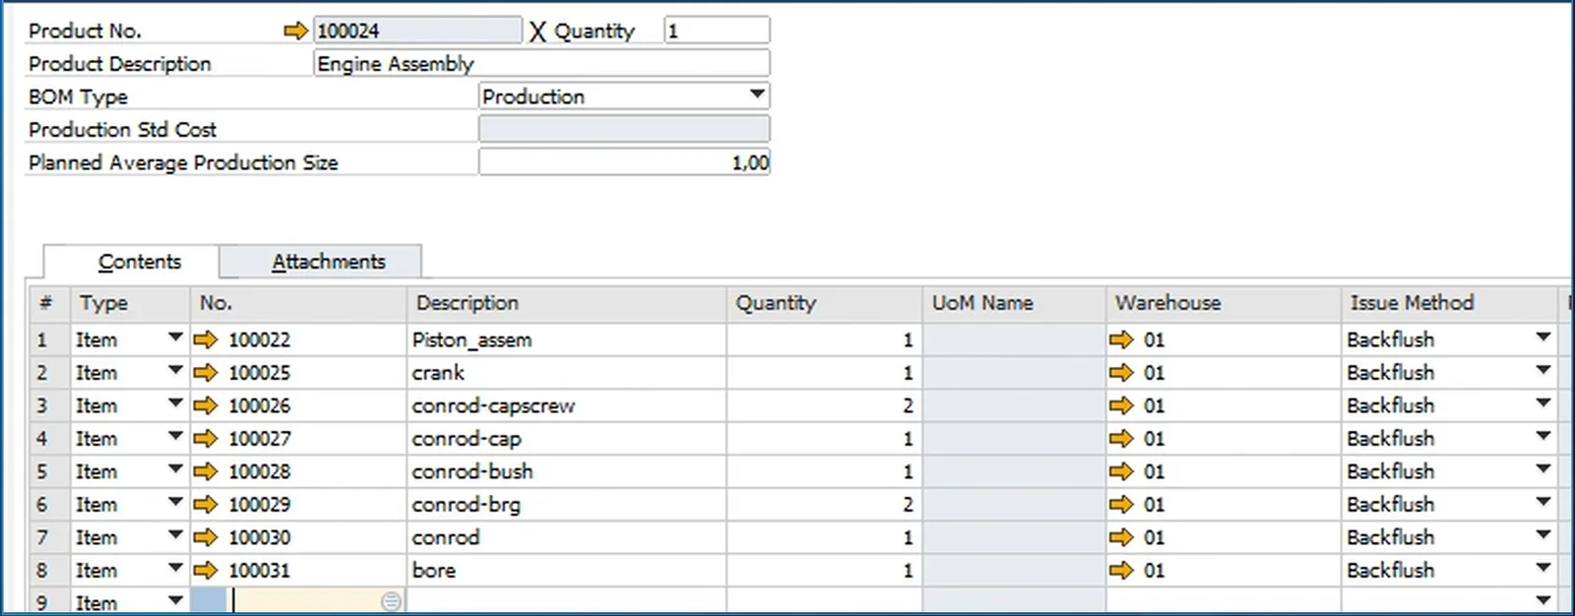Screen dimensions: 1575x616
Task: Open Issue Method dropdown for Piston_assem row
Action: (x=1543, y=339)
